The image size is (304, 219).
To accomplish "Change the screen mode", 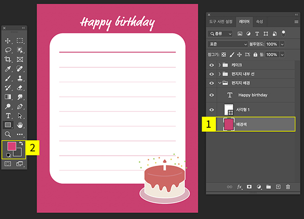I will pyautogui.click(x=19, y=164).
